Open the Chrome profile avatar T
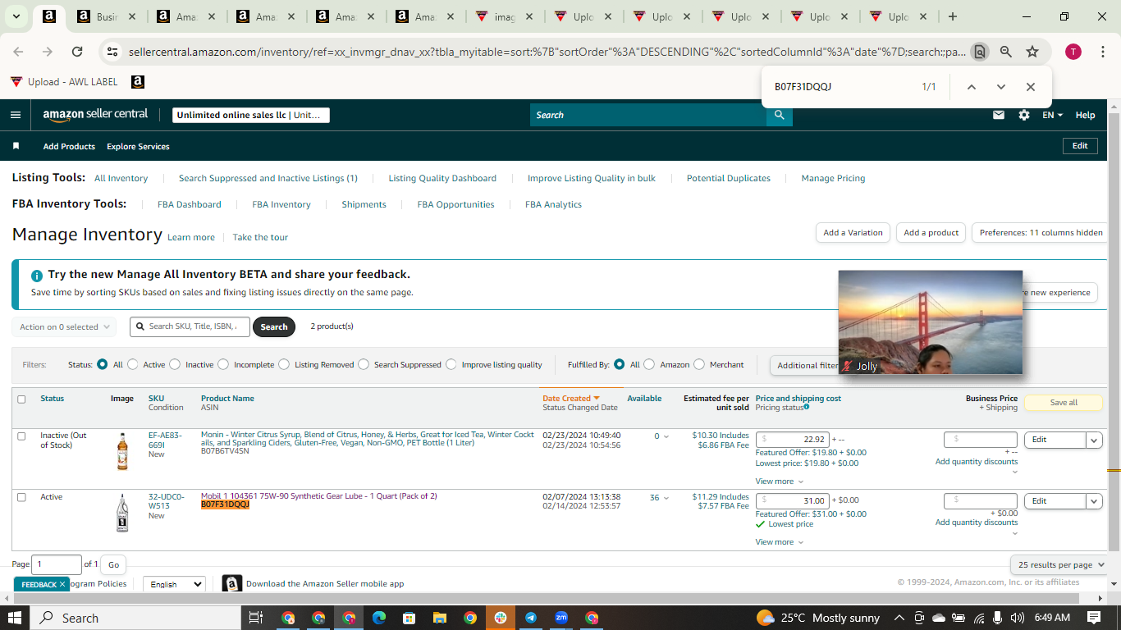Screen dimensions: 1121x630 [x=1073, y=52]
